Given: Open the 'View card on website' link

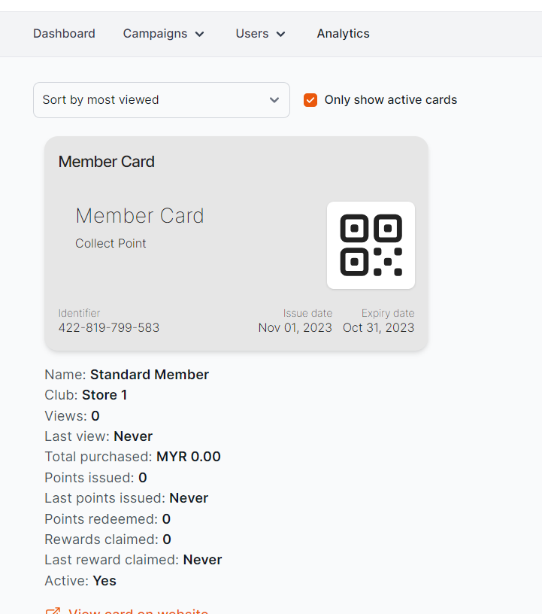Looking at the screenshot, I should click(x=138, y=611).
